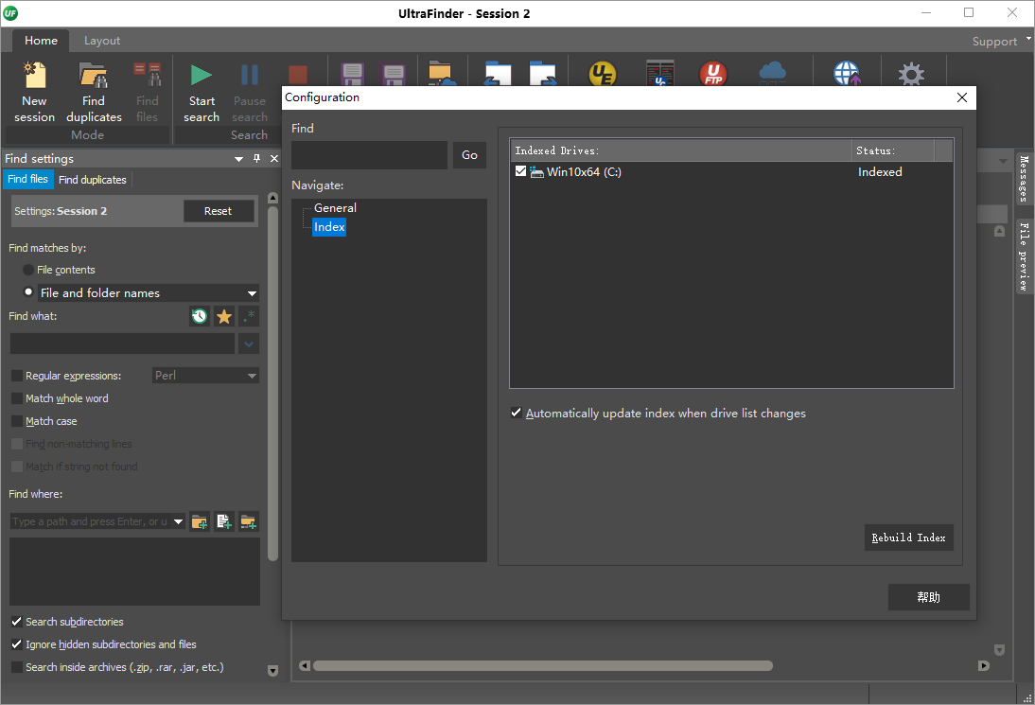The image size is (1035, 705).
Task: Open the Messages side tab
Action: pyautogui.click(x=1024, y=178)
